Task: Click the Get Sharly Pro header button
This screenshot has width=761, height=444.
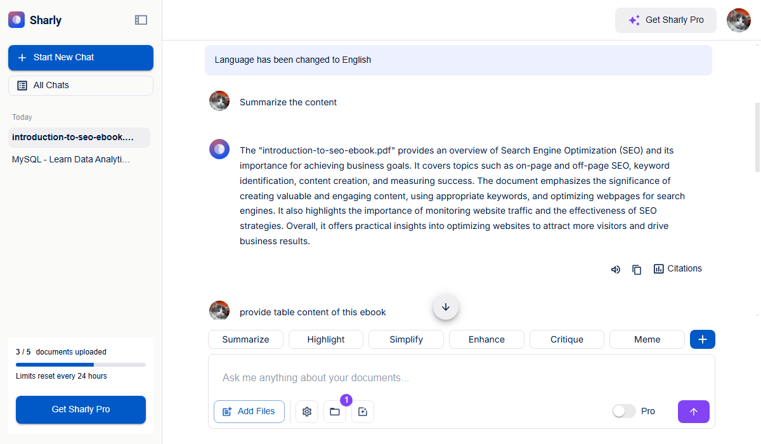Action: click(665, 20)
